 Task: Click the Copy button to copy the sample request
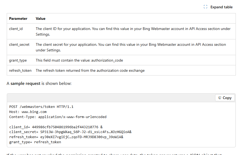225,97
